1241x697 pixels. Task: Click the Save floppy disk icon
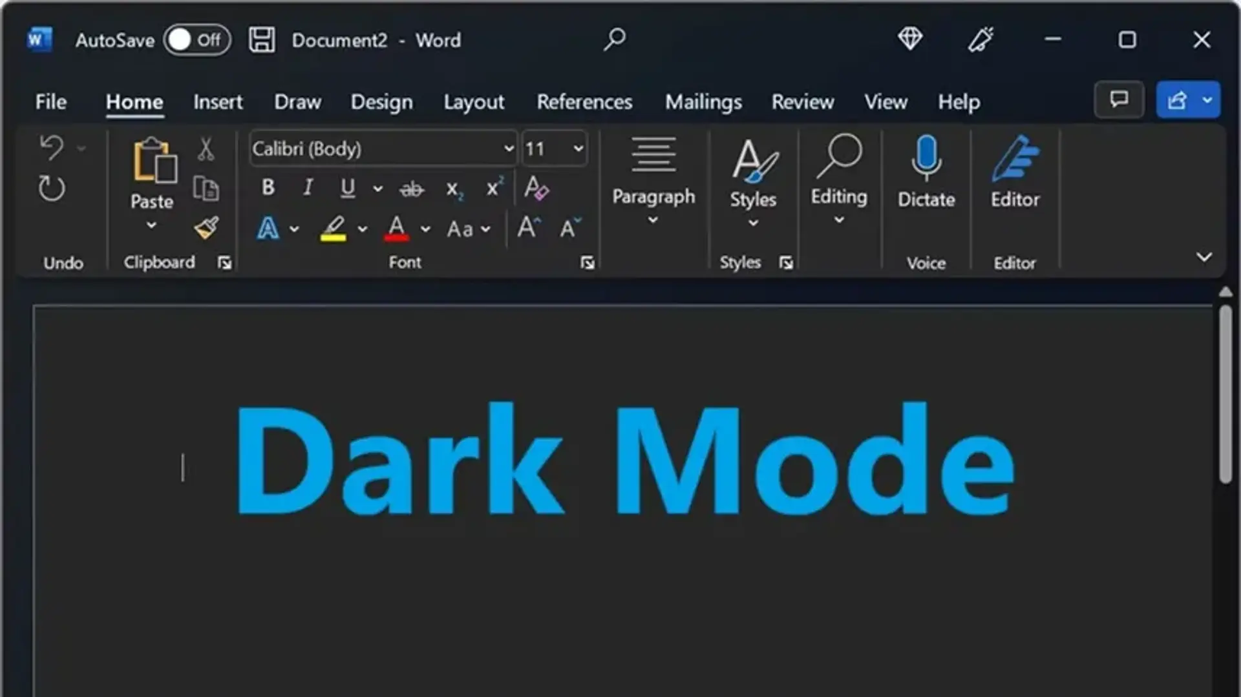pyautogui.click(x=262, y=40)
